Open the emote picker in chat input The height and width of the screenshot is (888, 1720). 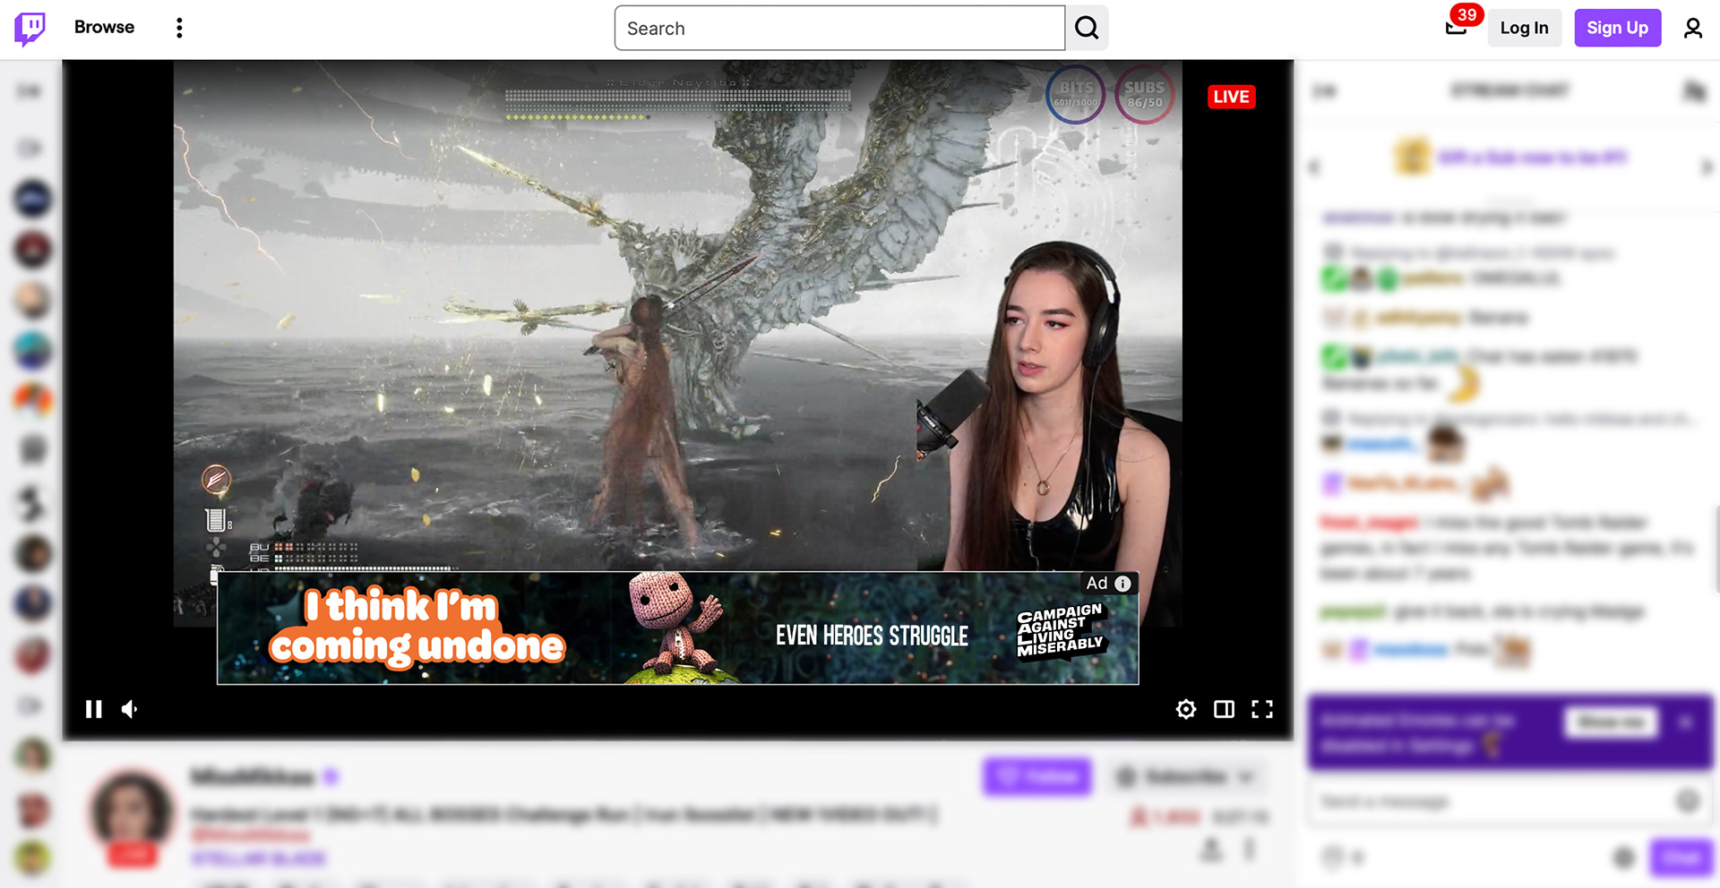[1688, 801]
